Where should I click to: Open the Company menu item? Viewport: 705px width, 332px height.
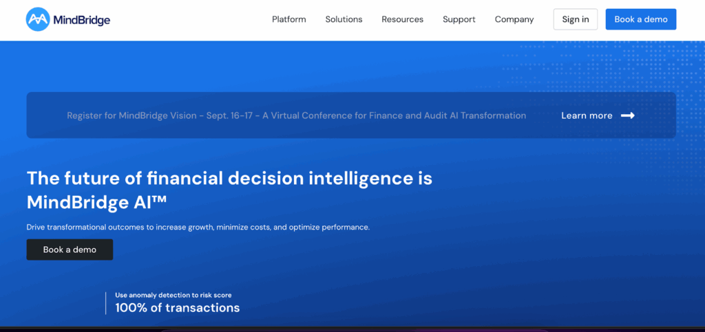tap(514, 19)
